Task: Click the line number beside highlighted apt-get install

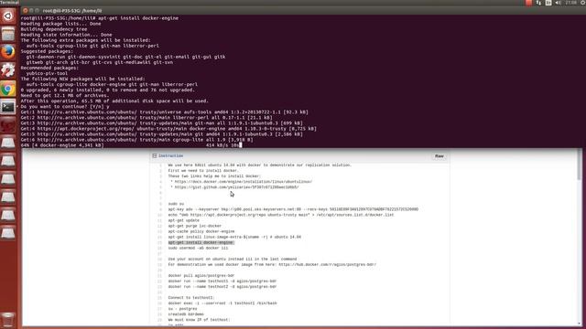Action: pos(160,243)
